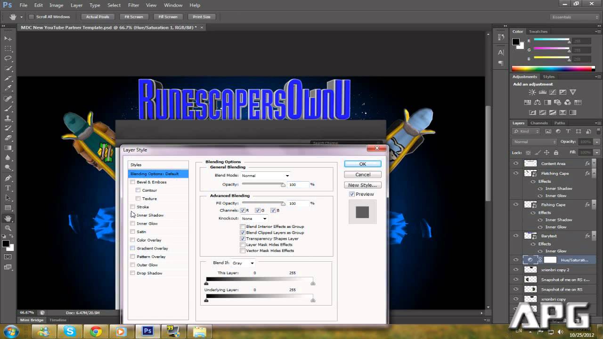Open the Filter menu
Screen dimensions: 603x339
133,5
